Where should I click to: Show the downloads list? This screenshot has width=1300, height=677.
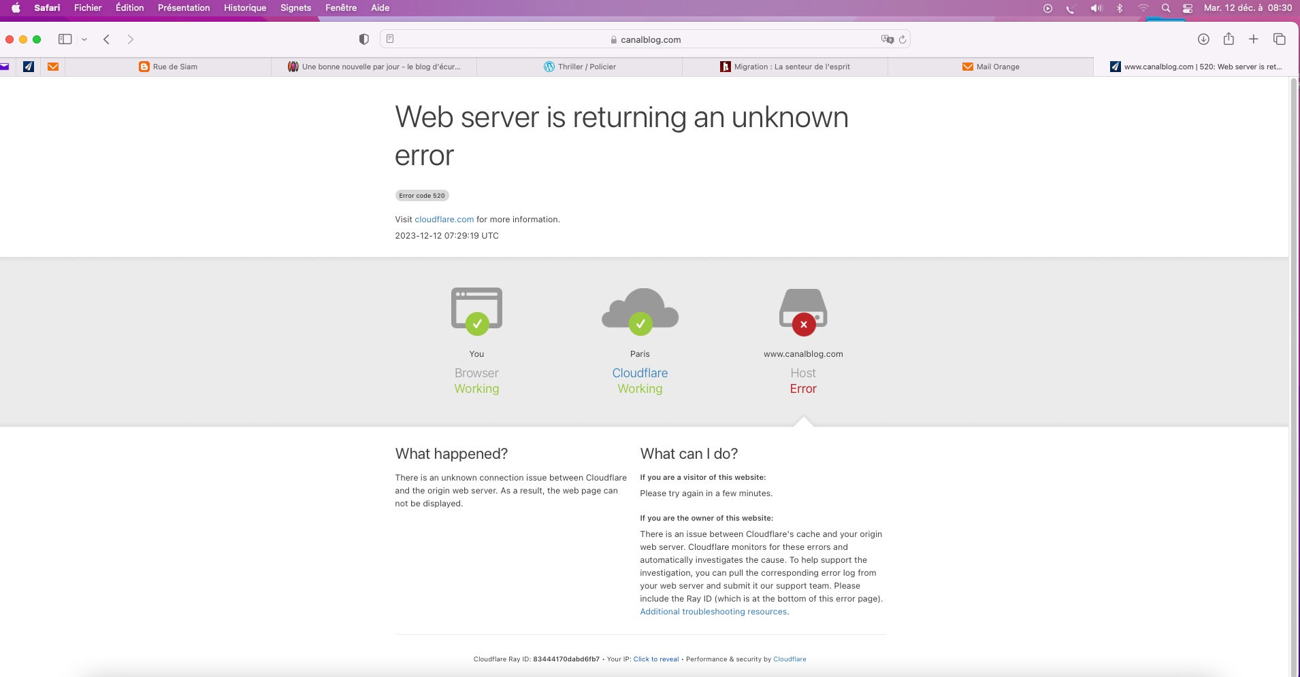pos(1203,39)
